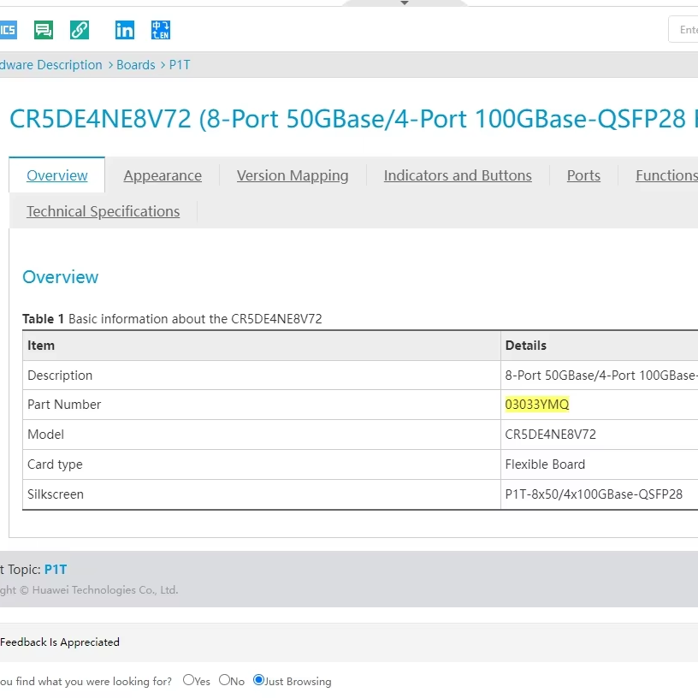
Task: Click the partially visible ICS icon
Action: pos(8,30)
